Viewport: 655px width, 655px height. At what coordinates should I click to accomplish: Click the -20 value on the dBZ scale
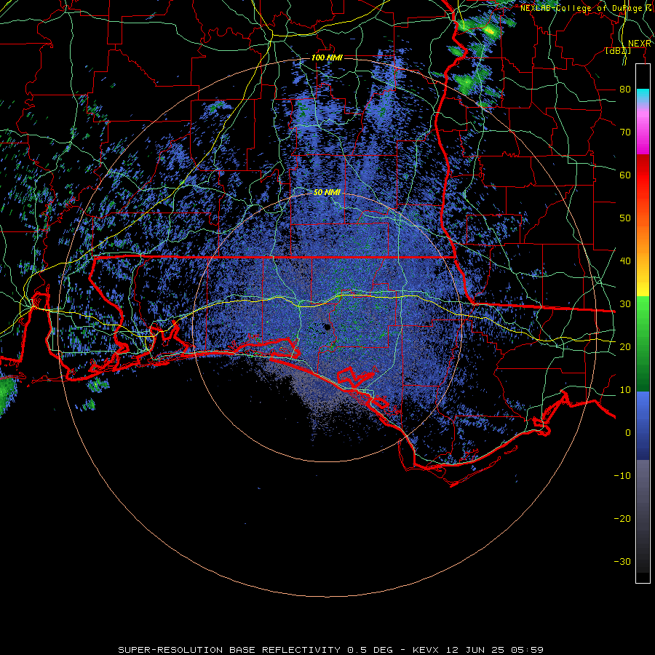(622, 519)
